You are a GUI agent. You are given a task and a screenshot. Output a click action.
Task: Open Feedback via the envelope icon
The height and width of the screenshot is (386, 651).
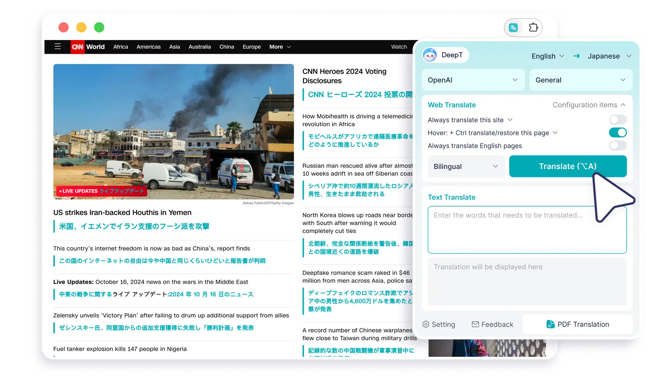pos(475,324)
